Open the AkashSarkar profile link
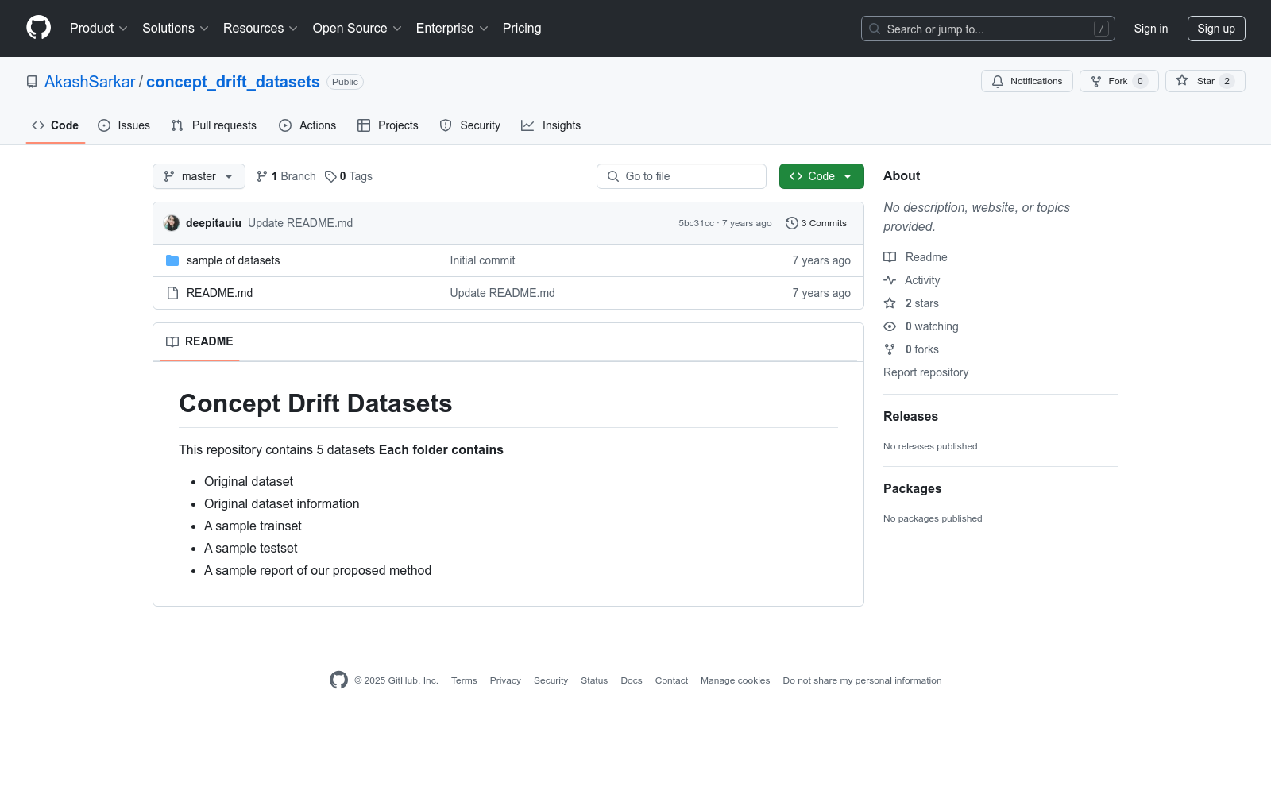Viewport: 1271px width, 794px height. click(x=90, y=82)
